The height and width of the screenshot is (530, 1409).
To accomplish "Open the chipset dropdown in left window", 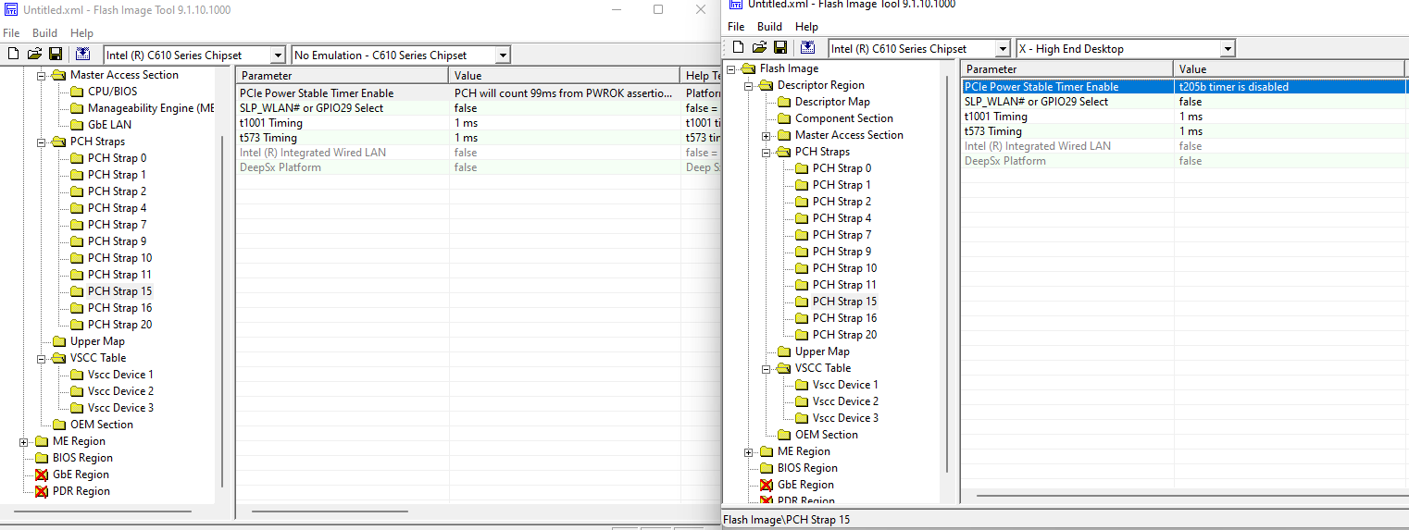I will [278, 55].
